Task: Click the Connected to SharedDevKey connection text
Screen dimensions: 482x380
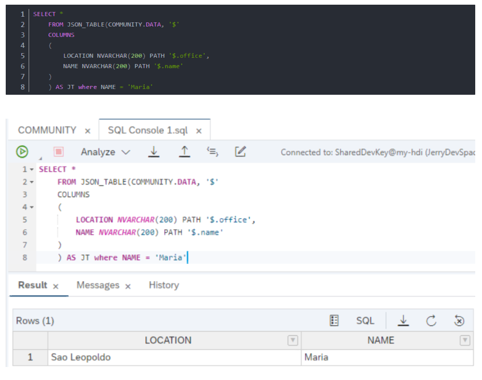Action: point(378,152)
